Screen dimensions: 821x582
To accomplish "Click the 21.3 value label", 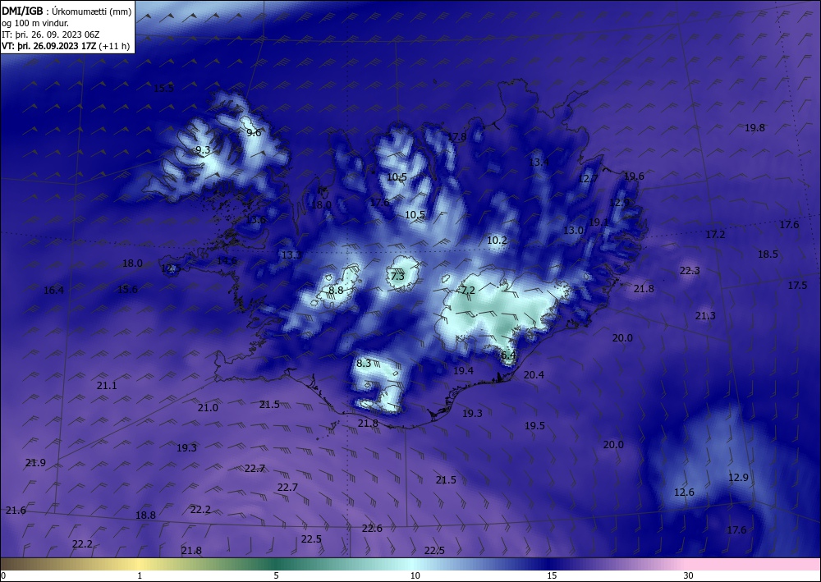I will pyautogui.click(x=705, y=315).
